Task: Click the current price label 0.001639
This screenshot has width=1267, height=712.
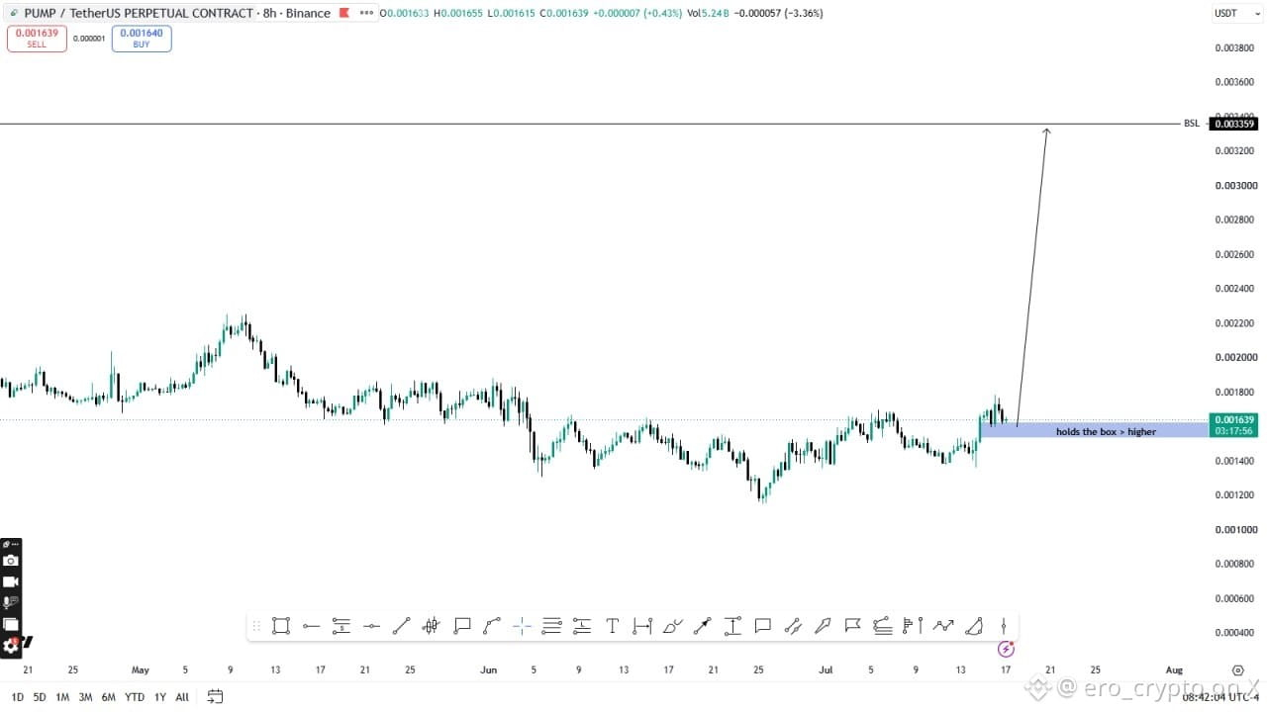Action: click(1234, 420)
